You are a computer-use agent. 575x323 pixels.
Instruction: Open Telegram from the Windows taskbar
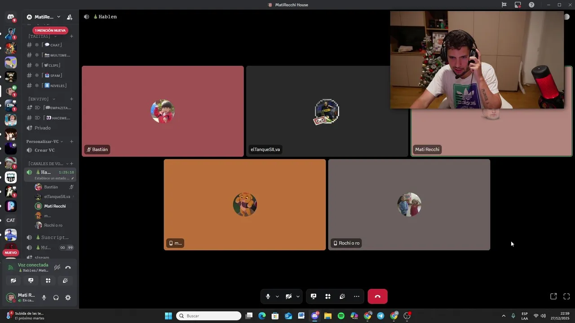(380, 316)
